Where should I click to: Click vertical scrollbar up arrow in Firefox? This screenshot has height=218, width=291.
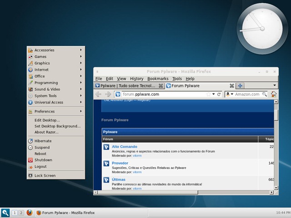[276, 102]
